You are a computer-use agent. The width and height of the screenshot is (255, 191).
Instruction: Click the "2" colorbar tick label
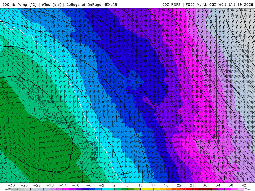[114, 185]
